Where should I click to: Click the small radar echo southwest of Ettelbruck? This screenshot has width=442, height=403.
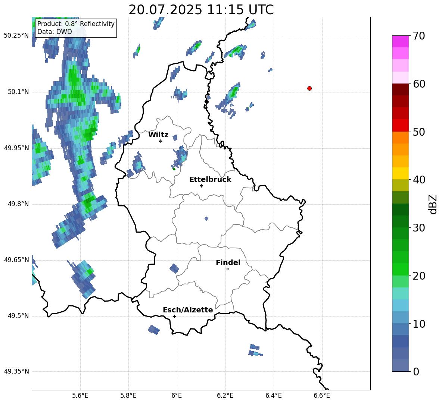pos(206,218)
